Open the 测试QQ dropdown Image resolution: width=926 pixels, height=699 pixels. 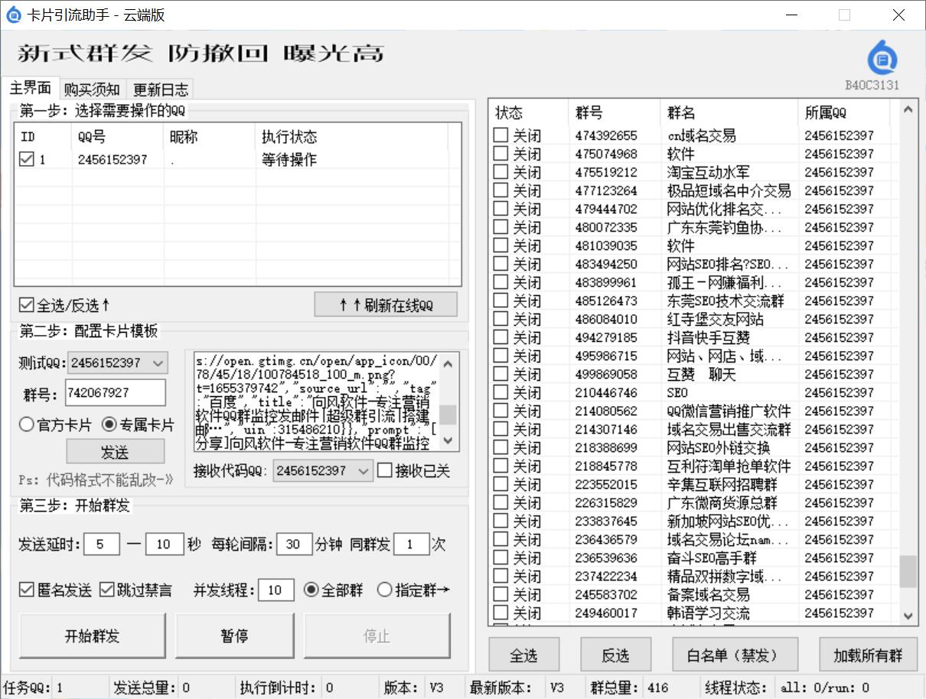click(x=118, y=363)
